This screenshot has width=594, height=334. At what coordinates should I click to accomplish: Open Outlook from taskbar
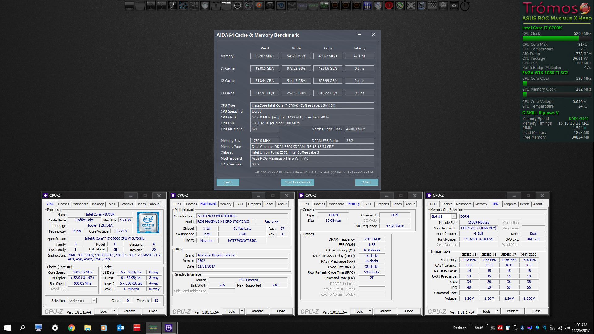point(120,328)
